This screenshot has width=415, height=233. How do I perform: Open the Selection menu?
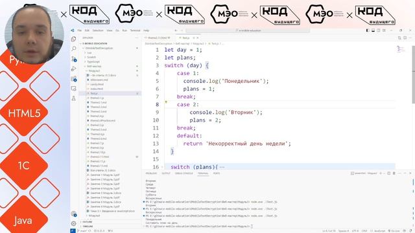(x=98, y=30)
